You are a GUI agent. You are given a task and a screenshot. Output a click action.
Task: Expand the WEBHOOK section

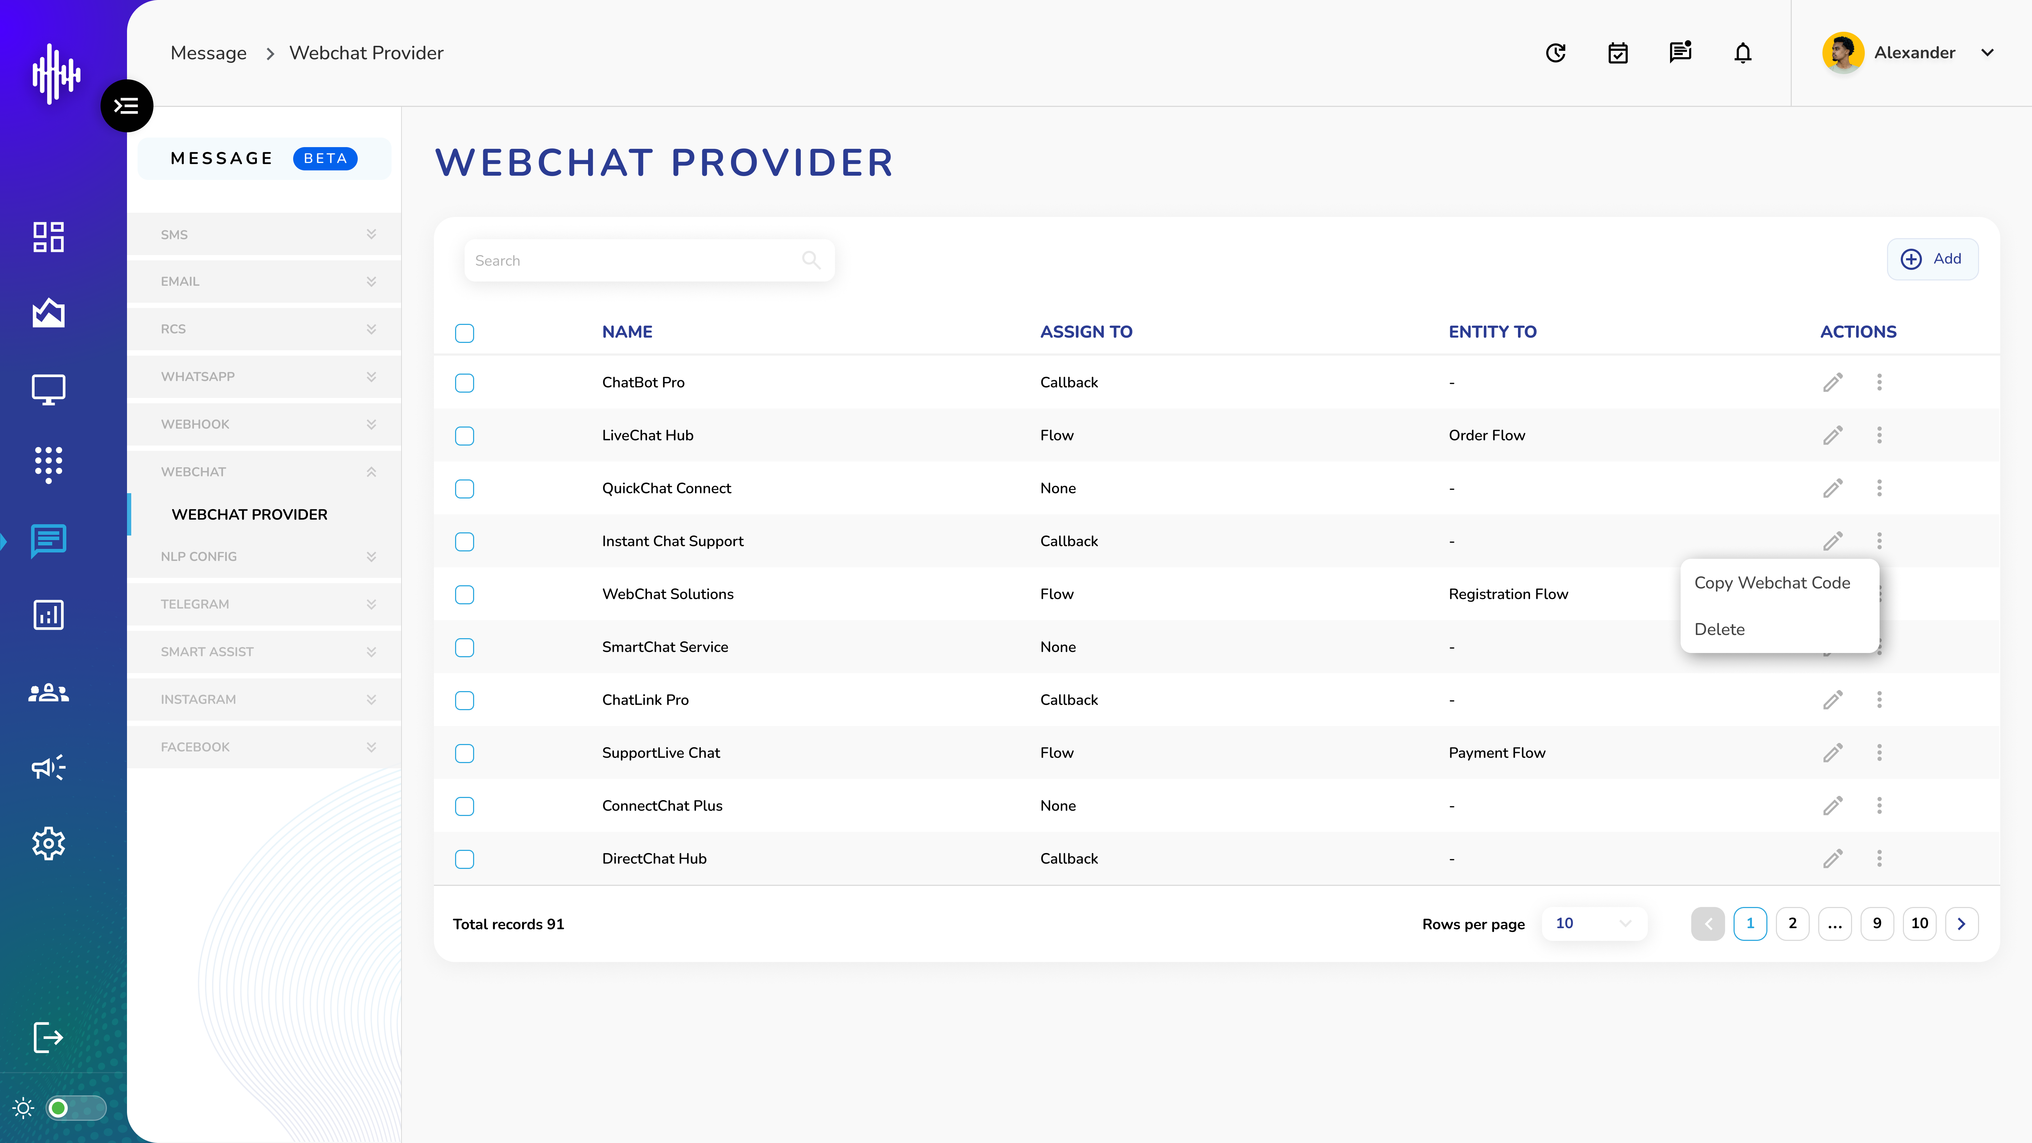264,424
